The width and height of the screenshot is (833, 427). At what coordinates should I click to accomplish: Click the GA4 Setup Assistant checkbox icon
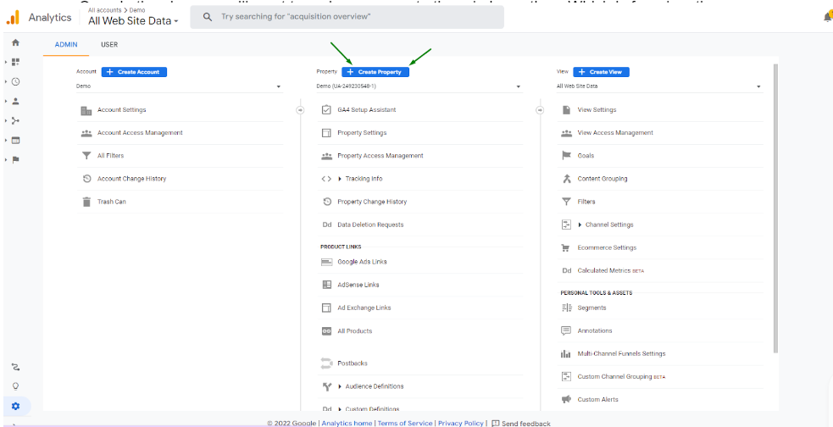click(327, 110)
